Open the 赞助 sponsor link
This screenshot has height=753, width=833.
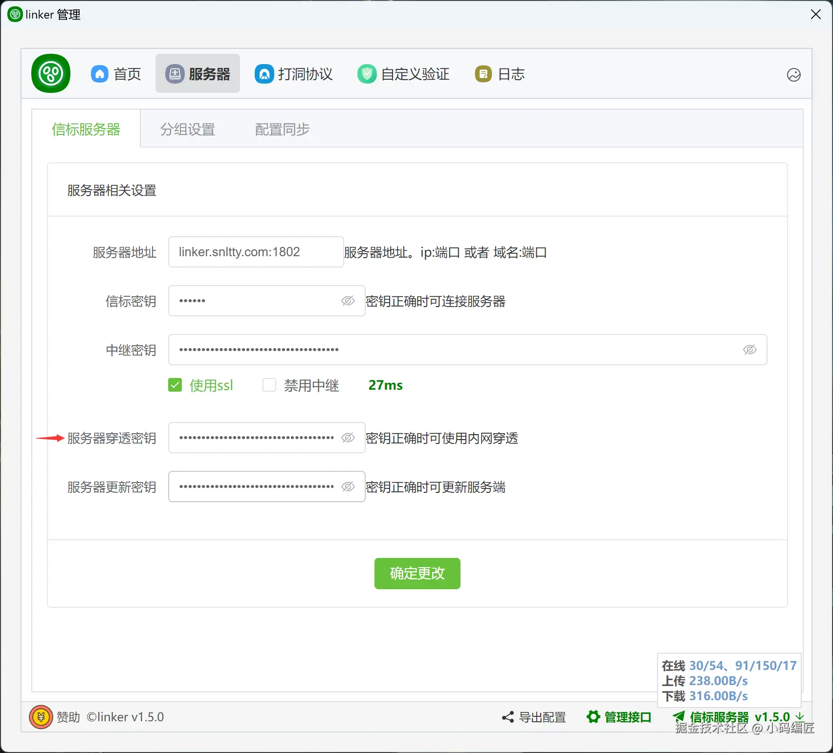pos(68,717)
